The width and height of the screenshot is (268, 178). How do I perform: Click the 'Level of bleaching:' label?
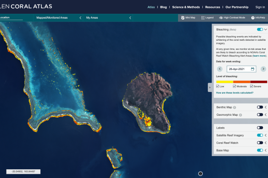pos(227,76)
